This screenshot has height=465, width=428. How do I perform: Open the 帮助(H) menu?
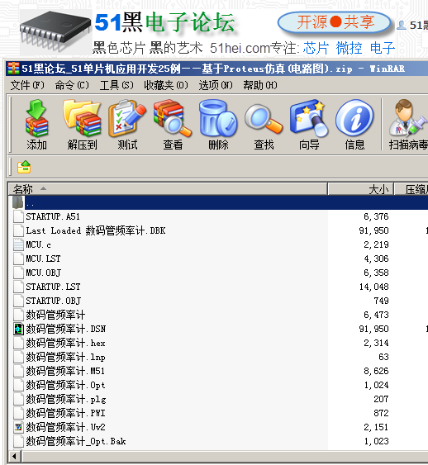pyautogui.click(x=260, y=85)
